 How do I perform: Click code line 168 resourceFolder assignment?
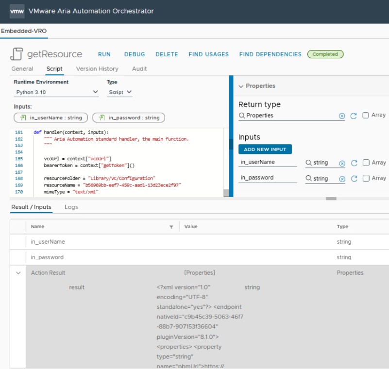(x=100, y=179)
